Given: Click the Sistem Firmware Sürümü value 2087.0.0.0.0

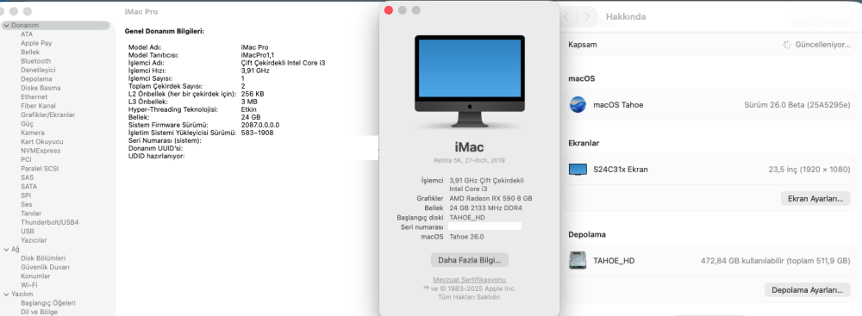Looking at the screenshot, I should tap(260, 125).
